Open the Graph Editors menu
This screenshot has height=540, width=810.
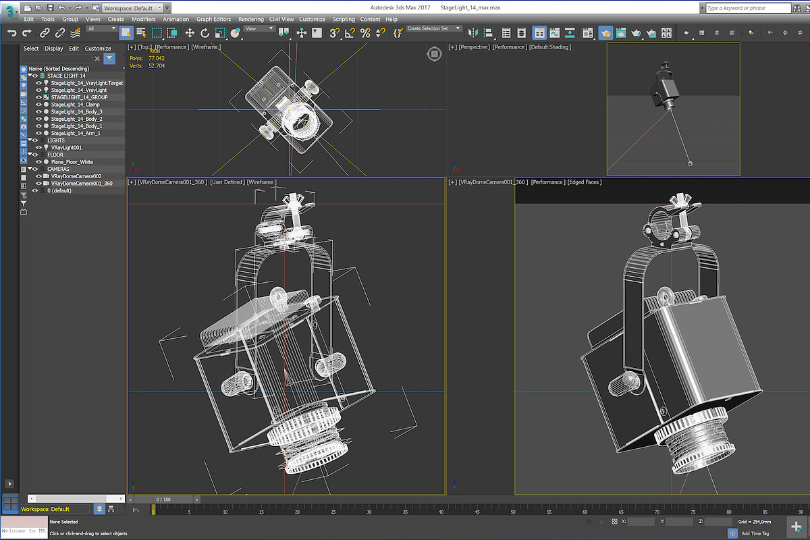(213, 20)
